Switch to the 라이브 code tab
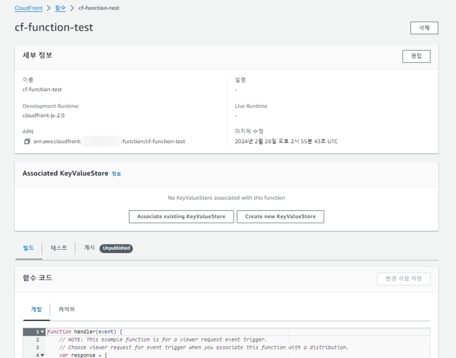 (67, 309)
